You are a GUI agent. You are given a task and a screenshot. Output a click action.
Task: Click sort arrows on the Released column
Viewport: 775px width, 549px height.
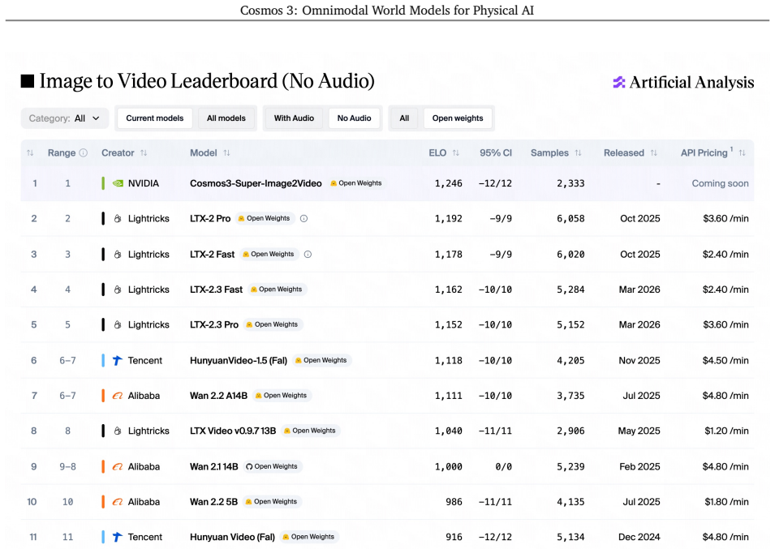(x=654, y=152)
